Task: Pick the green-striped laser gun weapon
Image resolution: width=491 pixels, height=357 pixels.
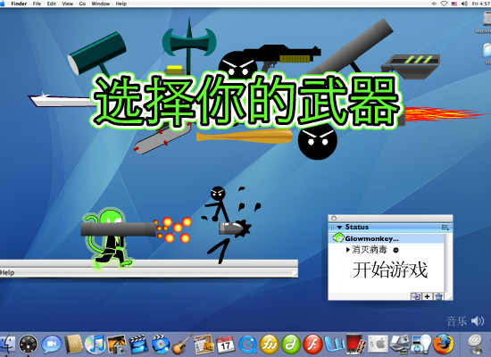Action: [x=411, y=66]
